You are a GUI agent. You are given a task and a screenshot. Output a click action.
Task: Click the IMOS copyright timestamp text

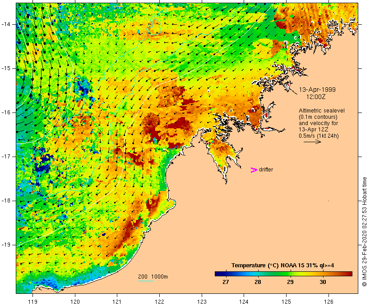click(365, 232)
